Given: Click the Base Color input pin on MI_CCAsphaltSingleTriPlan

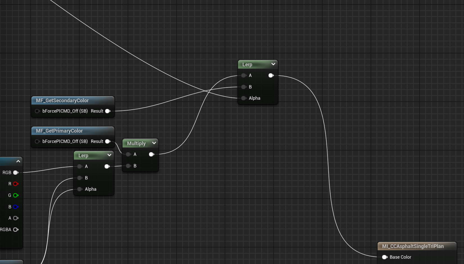Looking at the screenshot, I should (385, 257).
